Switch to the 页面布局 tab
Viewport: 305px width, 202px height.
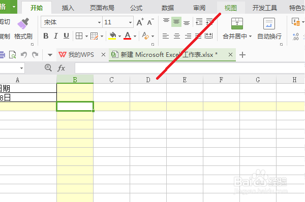coord(102,8)
